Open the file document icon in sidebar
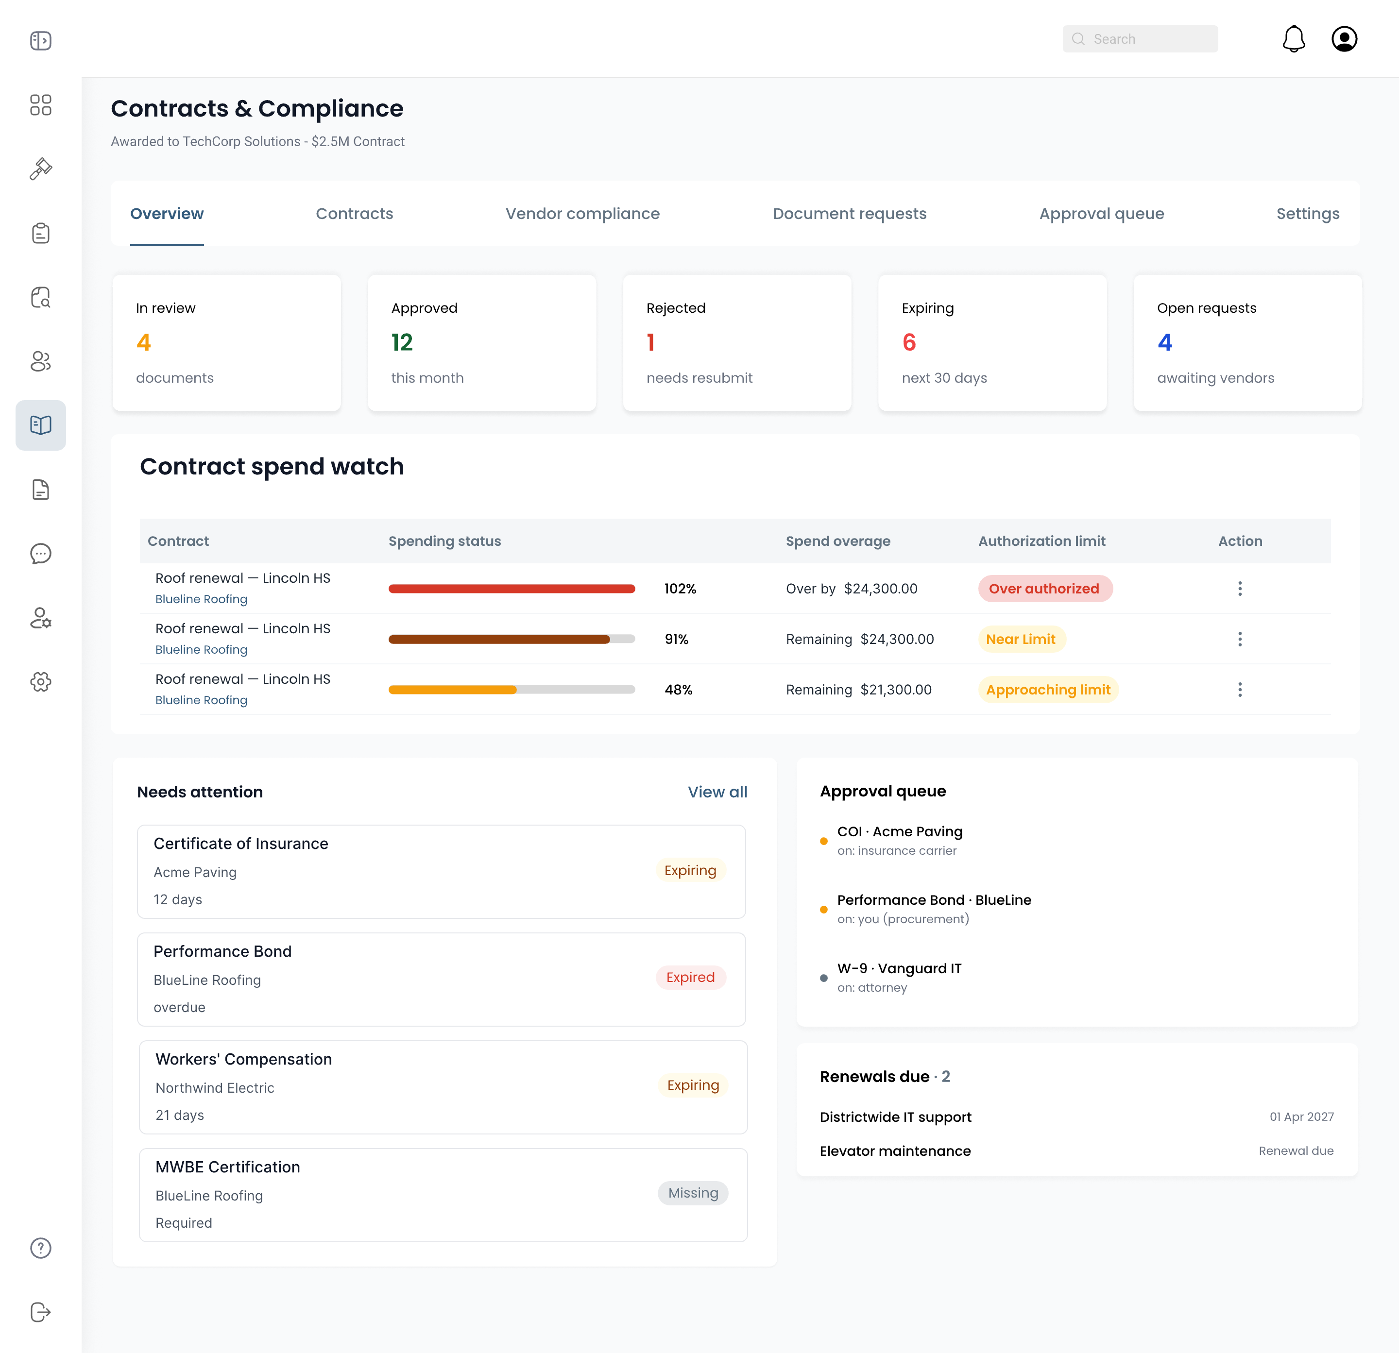Viewport: 1399px width, 1353px height. (x=41, y=490)
